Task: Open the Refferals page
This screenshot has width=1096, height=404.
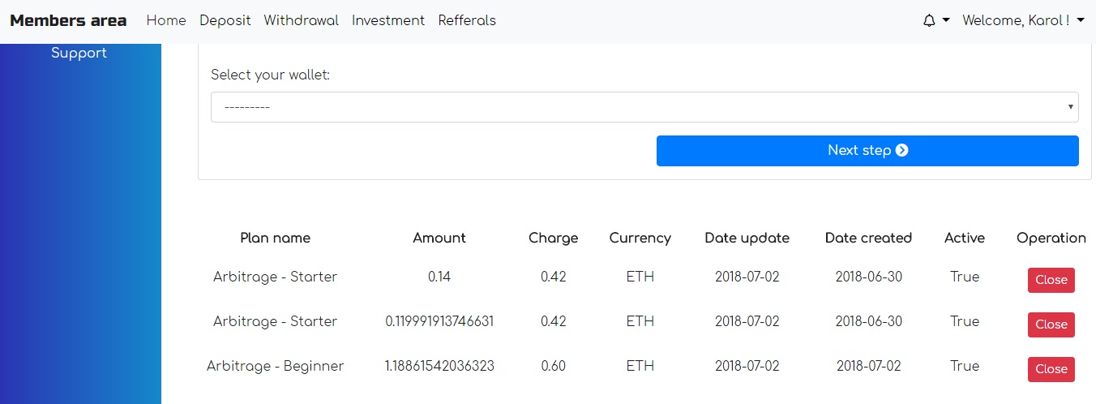Action: click(467, 20)
